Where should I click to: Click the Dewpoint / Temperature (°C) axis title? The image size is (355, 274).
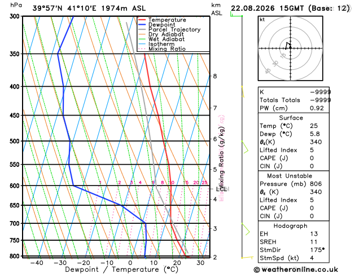point(122,269)
